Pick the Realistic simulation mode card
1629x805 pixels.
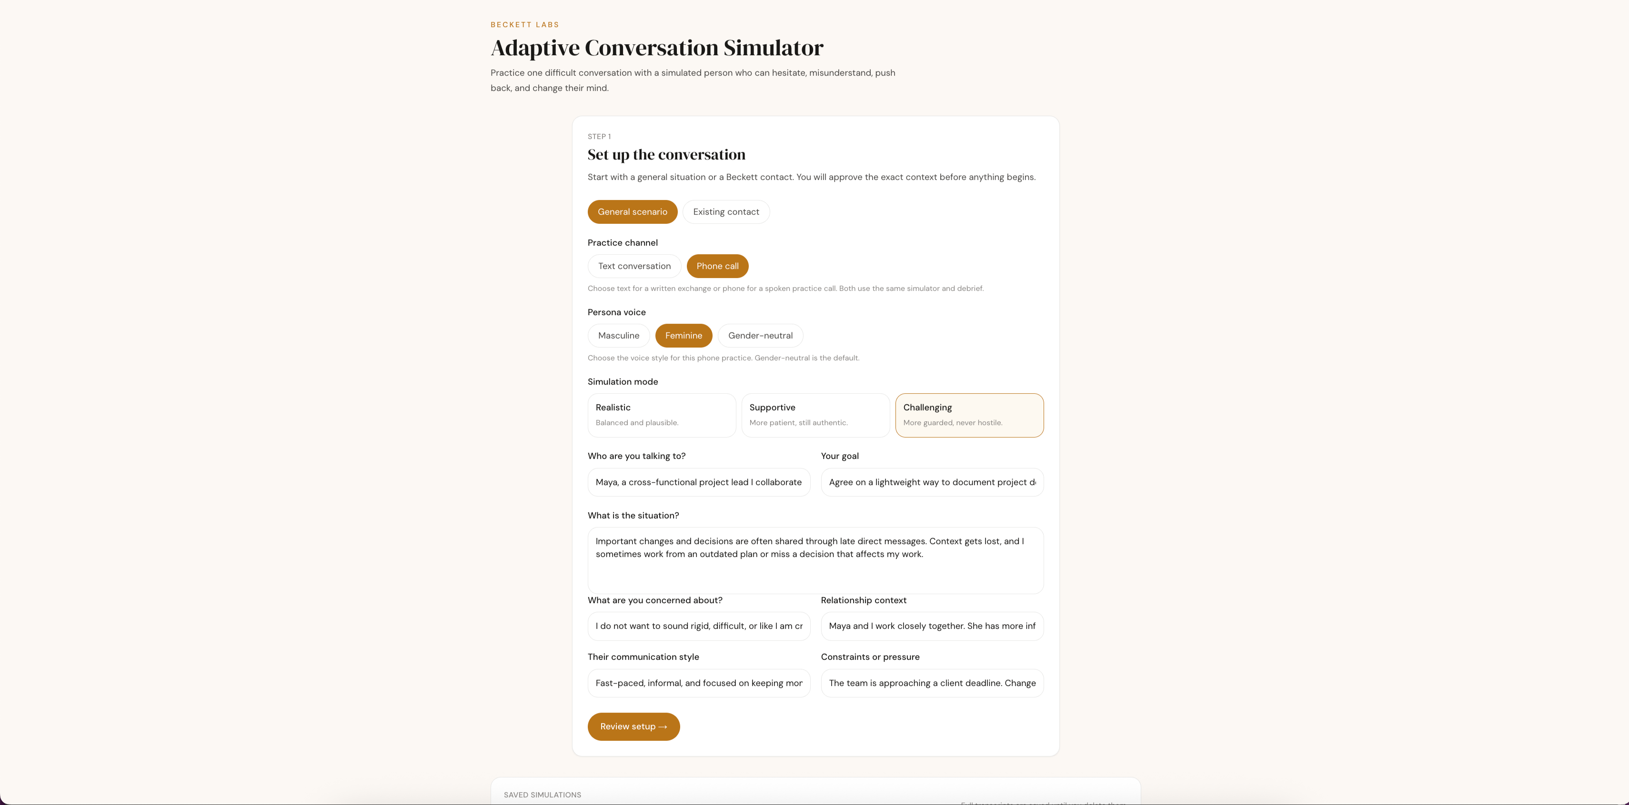pos(662,415)
